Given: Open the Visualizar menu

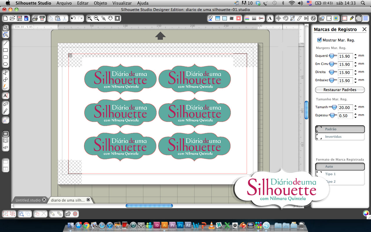Looking at the screenshot, I should point(122,3).
